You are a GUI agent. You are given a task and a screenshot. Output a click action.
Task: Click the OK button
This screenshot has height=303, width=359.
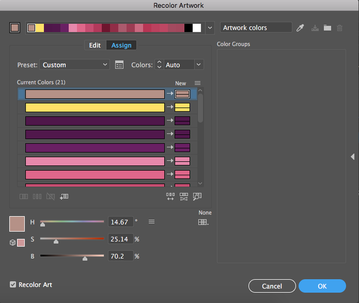point(322,286)
